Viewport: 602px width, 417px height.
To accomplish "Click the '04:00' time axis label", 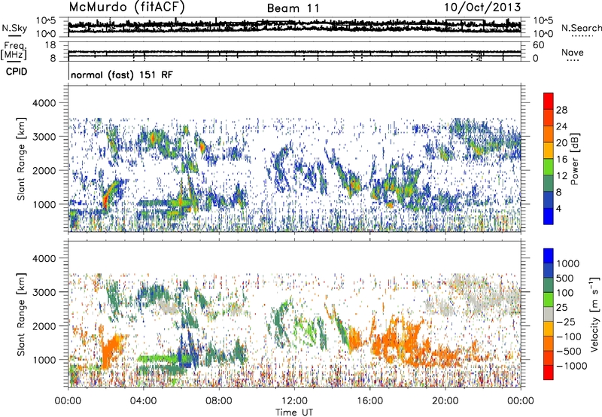I will click(x=143, y=401).
